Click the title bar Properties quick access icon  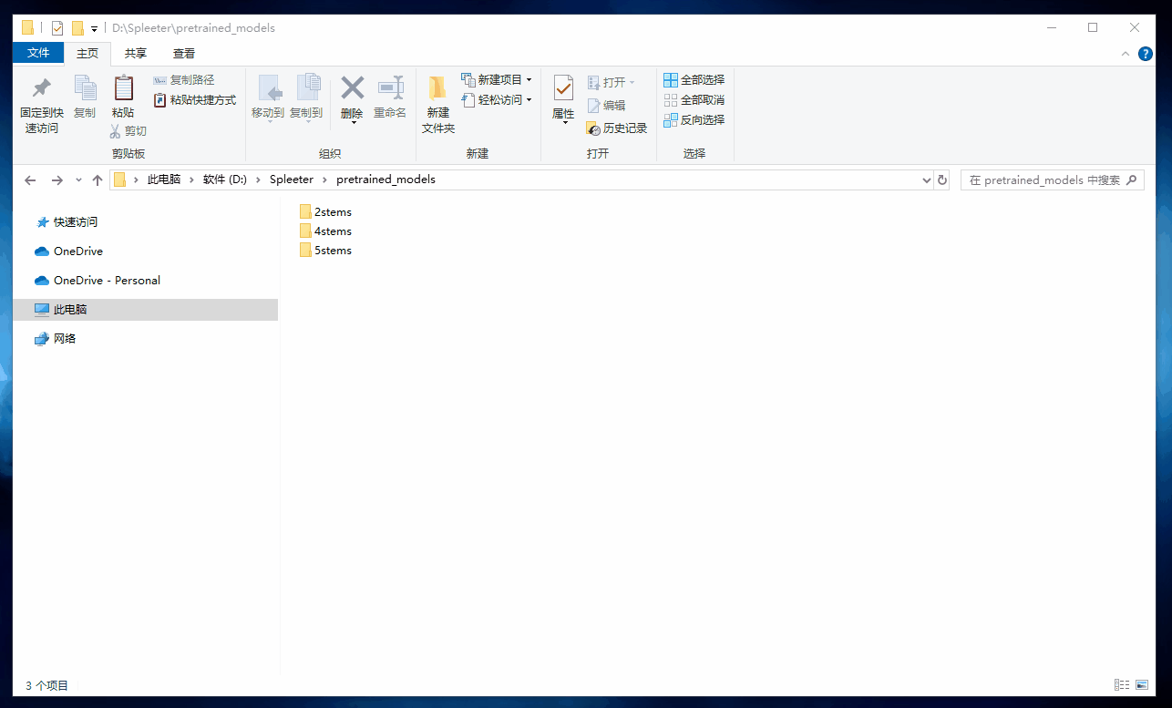click(x=57, y=28)
